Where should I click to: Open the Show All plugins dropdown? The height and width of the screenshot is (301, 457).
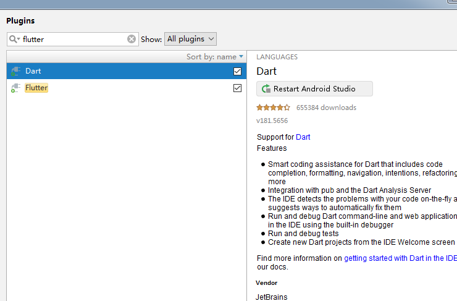point(190,39)
